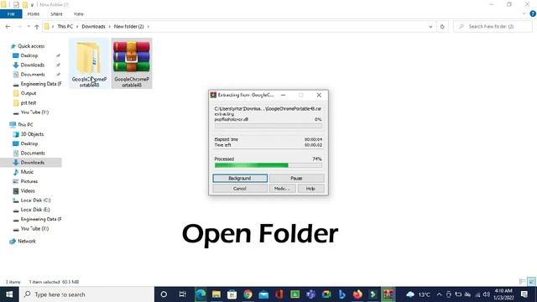Open Output folder in navigation pane

pyautogui.click(x=28, y=93)
